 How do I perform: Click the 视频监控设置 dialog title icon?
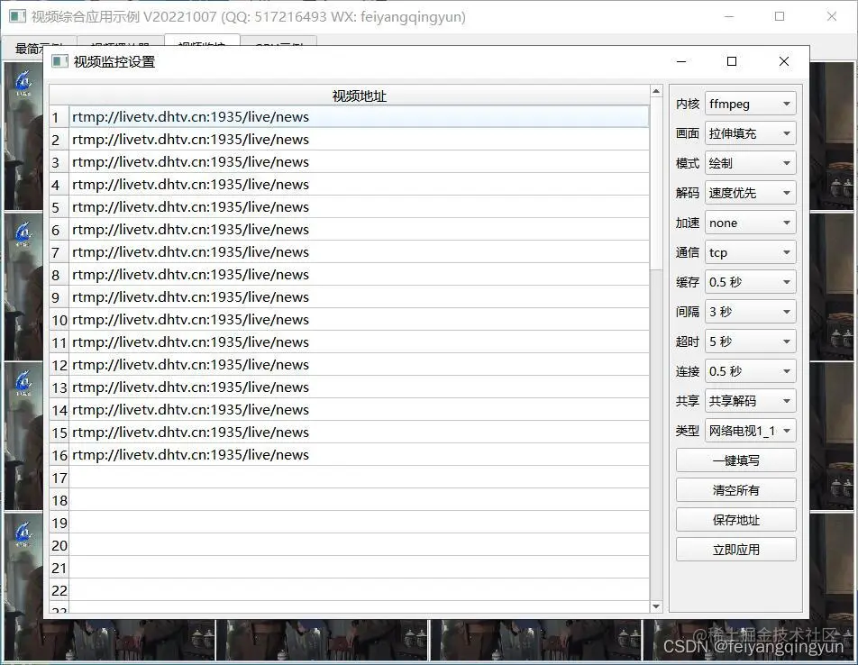59,61
